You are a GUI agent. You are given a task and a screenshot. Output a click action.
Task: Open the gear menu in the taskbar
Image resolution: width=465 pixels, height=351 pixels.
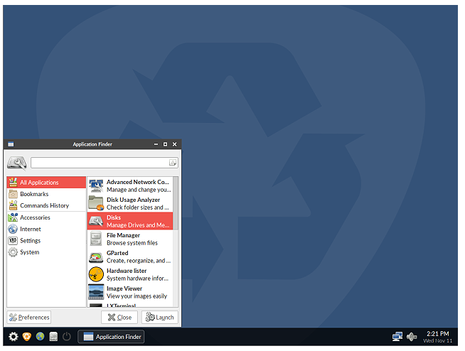coord(13,337)
